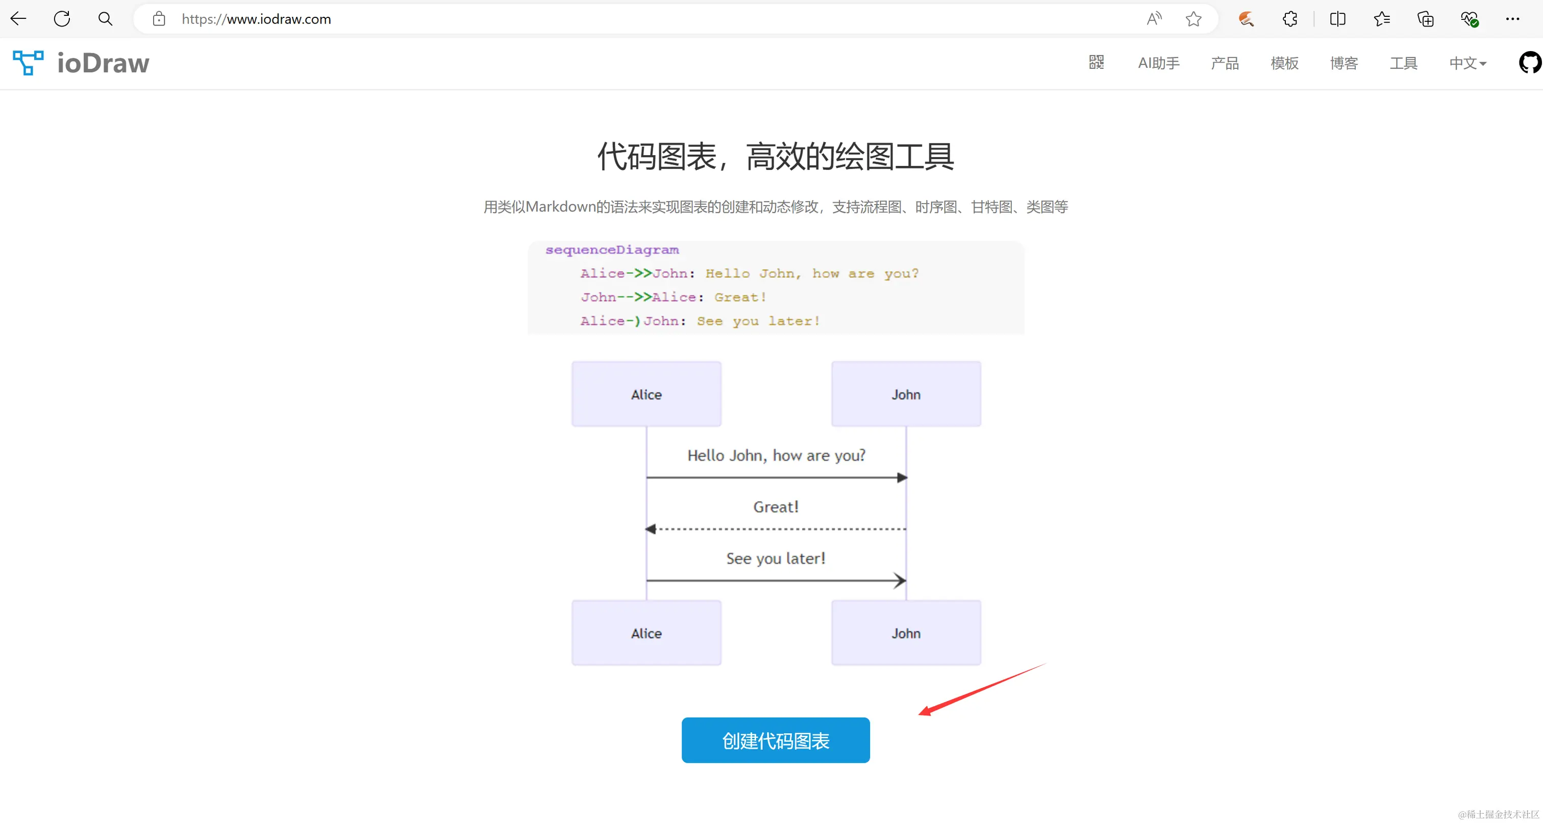Open the favorites list icon

pyautogui.click(x=1381, y=19)
